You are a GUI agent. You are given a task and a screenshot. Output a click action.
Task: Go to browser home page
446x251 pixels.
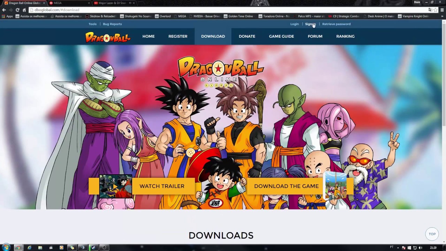24,10
